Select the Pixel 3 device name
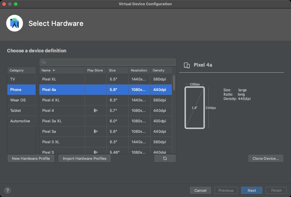 click(48, 152)
